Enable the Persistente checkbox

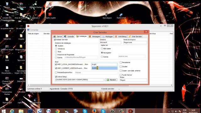(121, 62)
